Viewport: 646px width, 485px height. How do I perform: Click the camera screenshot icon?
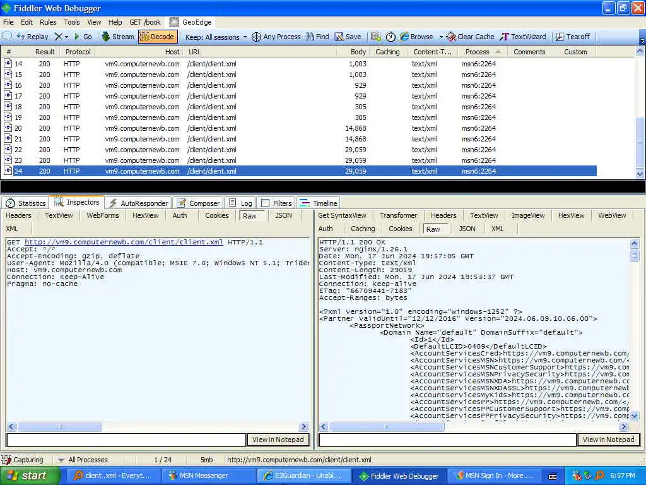[x=375, y=37]
